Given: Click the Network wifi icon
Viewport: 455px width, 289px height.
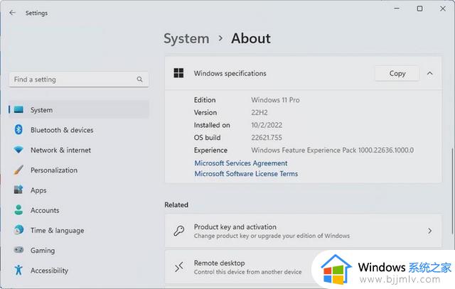Looking at the screenshot, I should click(x=18, y=150).
